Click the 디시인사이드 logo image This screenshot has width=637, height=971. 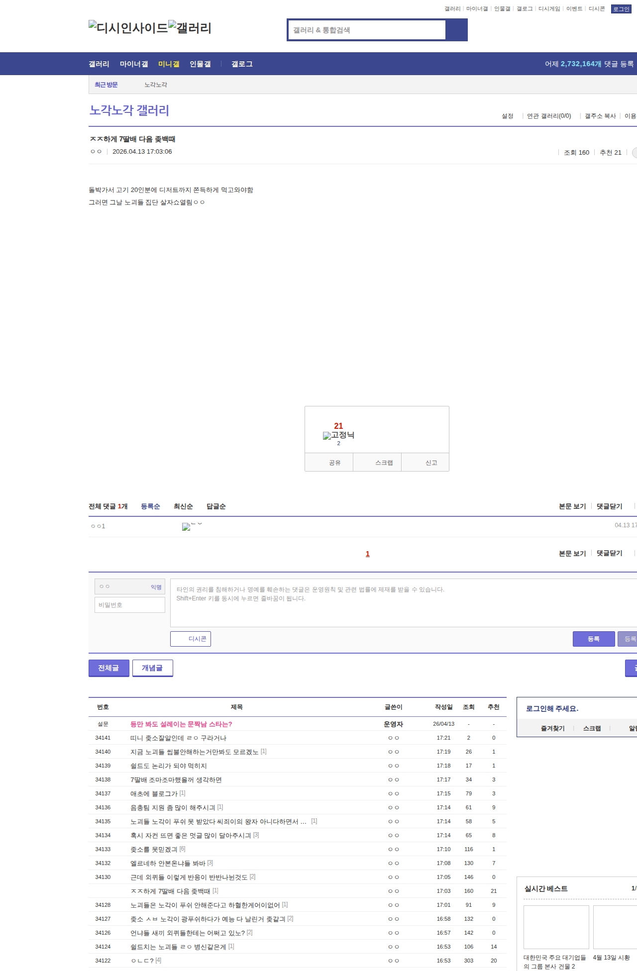pyautogui.click(x=128, y=28)
